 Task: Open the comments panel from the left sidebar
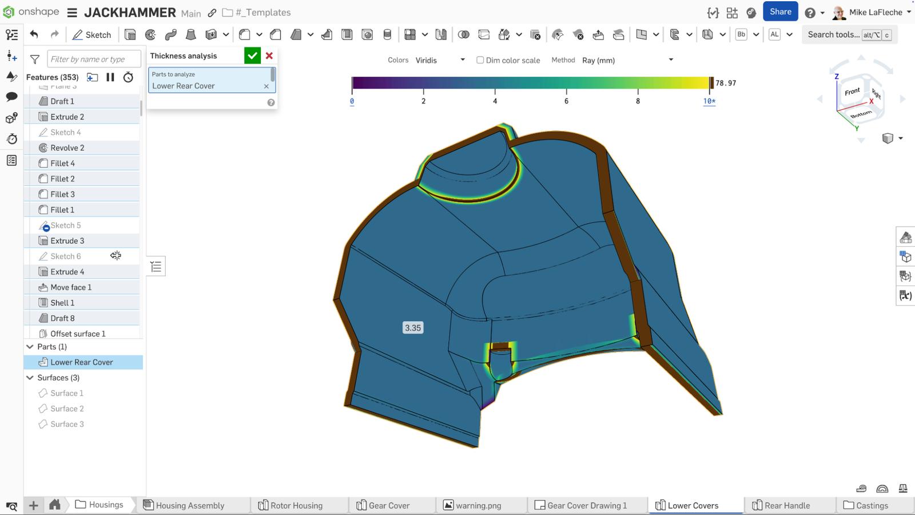coord(11,97)
